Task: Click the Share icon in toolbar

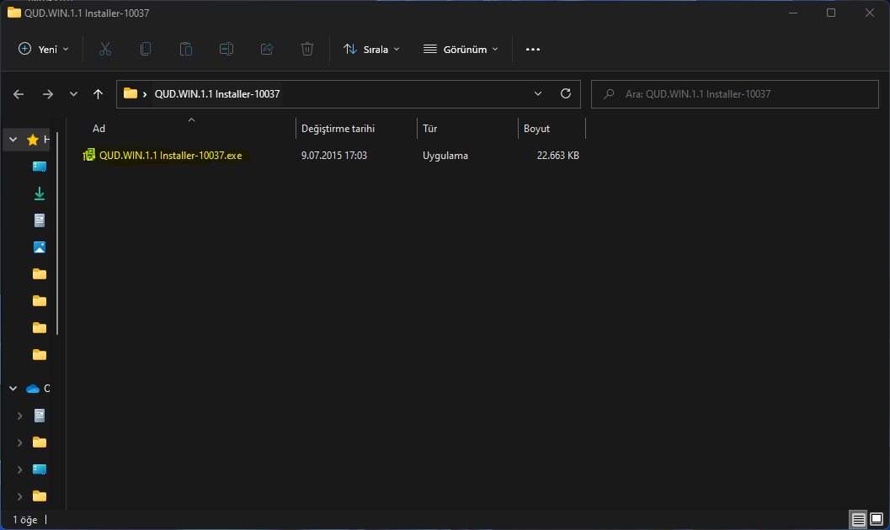Action: [x=267, y=50]
